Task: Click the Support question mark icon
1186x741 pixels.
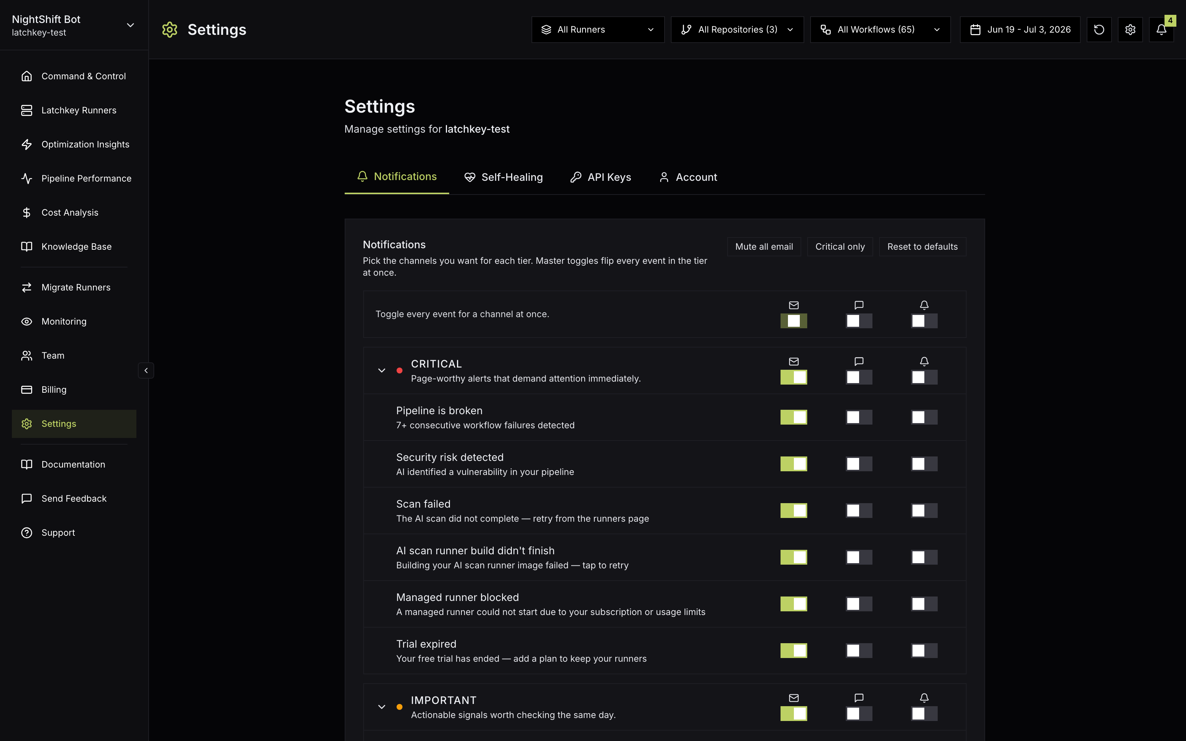Action: point(26,532)
